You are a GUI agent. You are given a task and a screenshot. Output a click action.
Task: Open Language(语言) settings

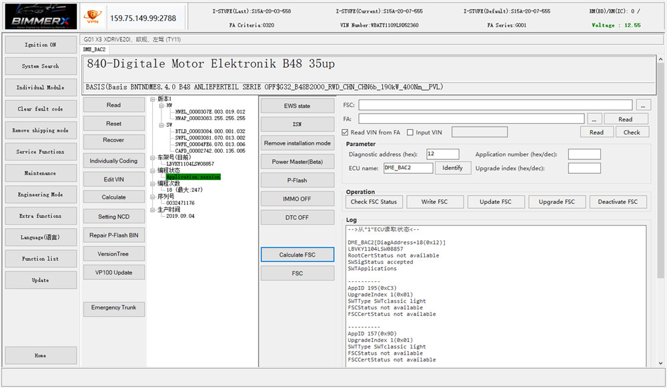pos(41,237)
